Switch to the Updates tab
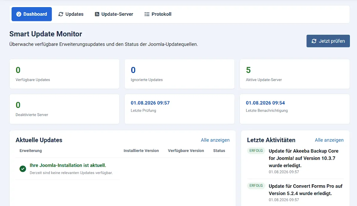Screen dimensions: 357x206 click(x=71, y=14)
